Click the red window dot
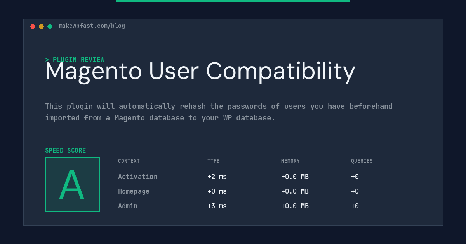The image size is (466, 244). click(33, 26)
